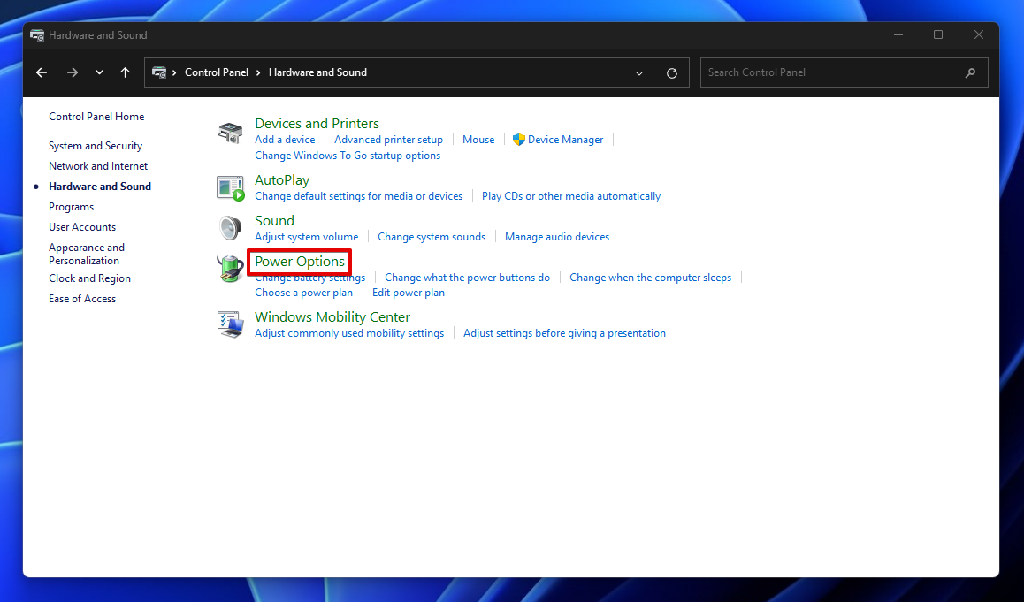Open Programs category

click(x=71, y=206)
